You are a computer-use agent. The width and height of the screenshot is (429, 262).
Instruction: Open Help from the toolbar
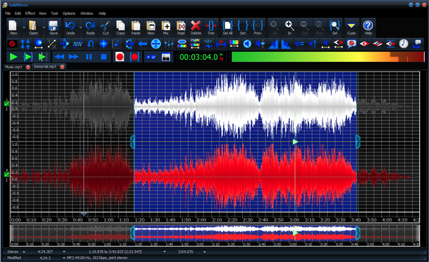(x=368, y=28)
